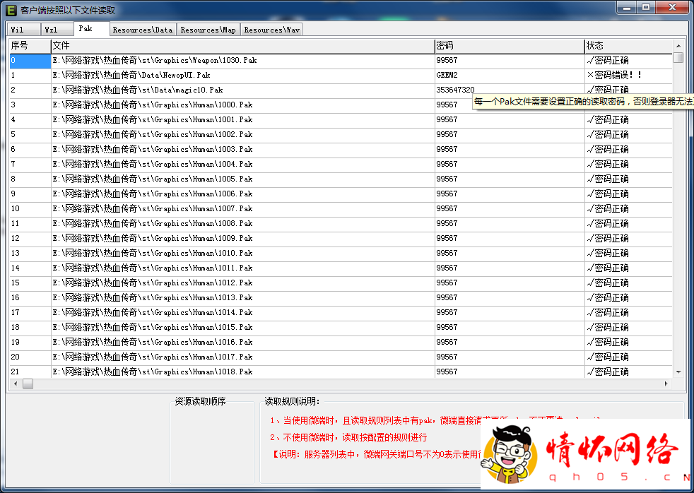Switch to the Wil tab
The width and height of the screenshot is (694, 493).
(x=24, y=30)
